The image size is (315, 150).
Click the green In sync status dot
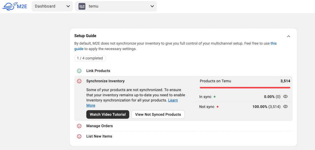pos(214,97)
